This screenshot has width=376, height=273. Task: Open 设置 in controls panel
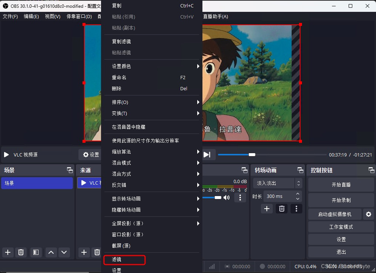click(x=341, y=239)
